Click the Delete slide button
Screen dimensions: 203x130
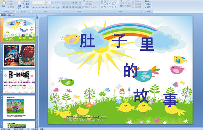(26, 7)
